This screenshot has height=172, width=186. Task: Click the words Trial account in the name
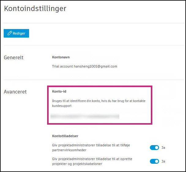(62, 66)
